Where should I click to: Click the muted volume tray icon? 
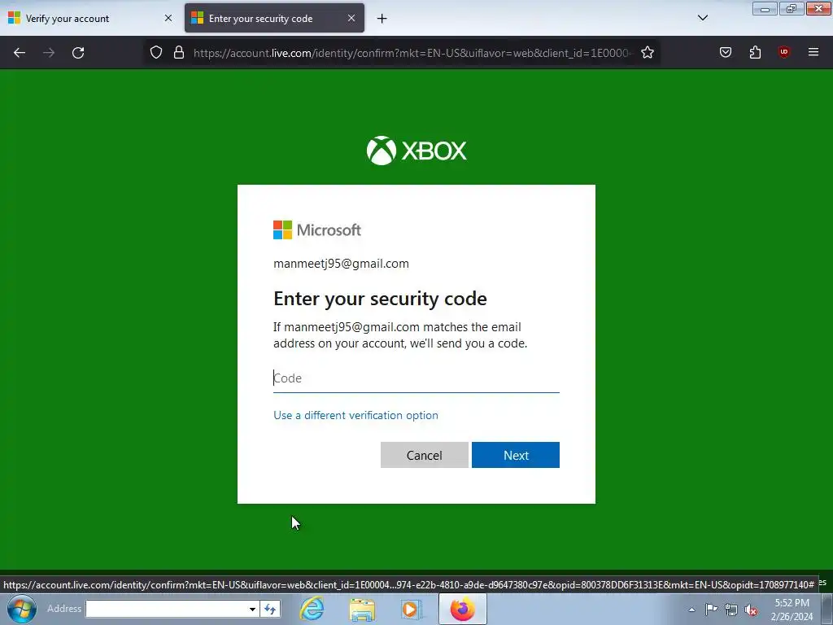click(751, 610)
